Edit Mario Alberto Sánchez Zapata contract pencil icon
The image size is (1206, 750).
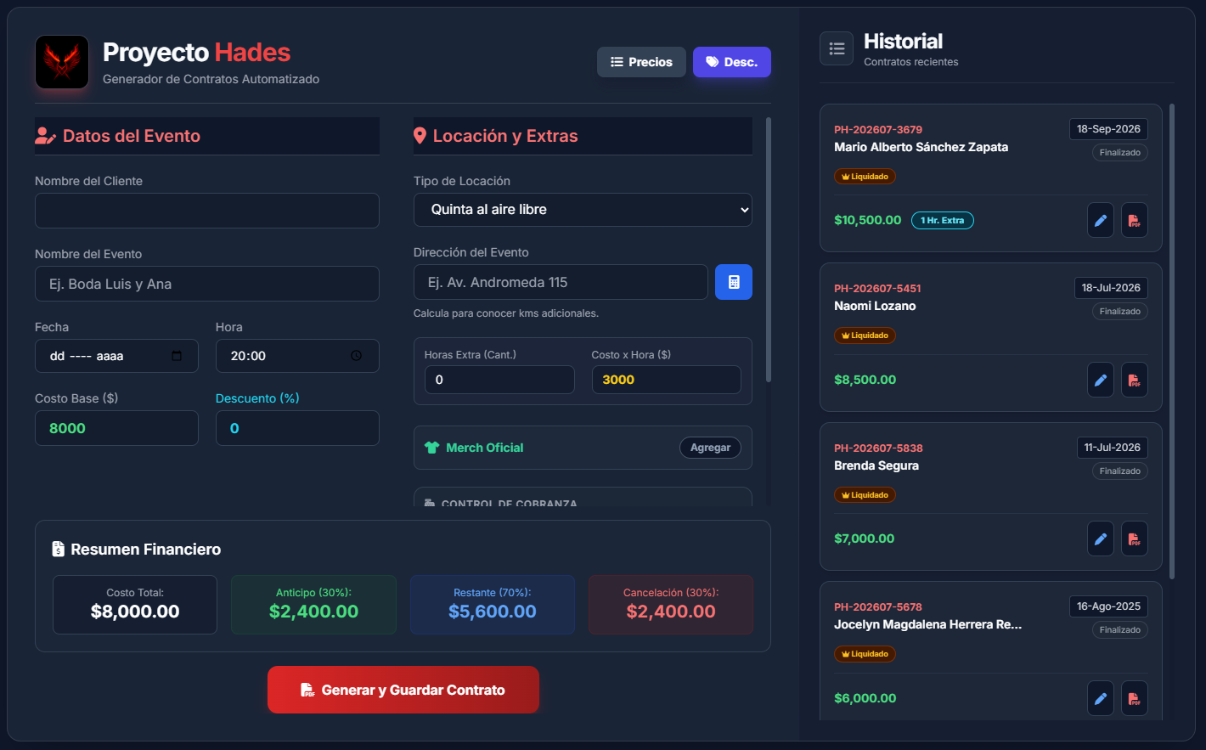1101,220
